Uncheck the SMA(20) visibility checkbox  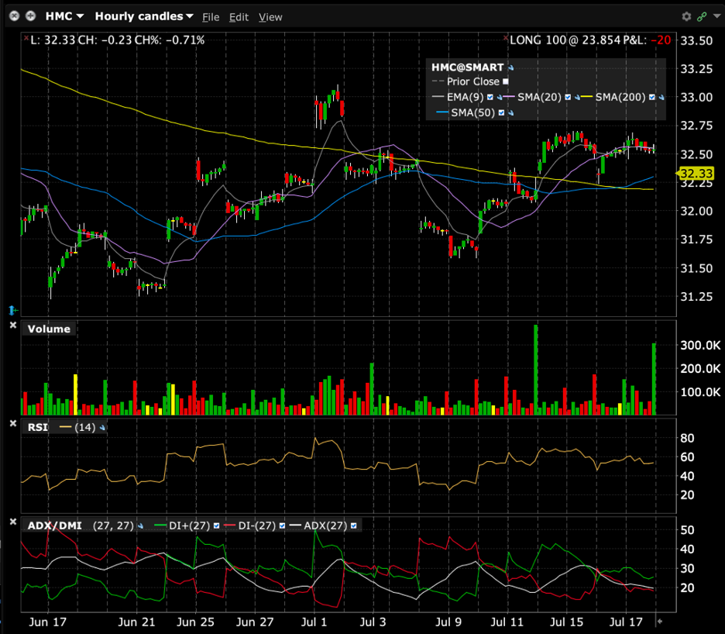coord(568,97)
